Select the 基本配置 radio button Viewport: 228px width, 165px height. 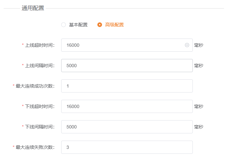click(x=63, y=25)
